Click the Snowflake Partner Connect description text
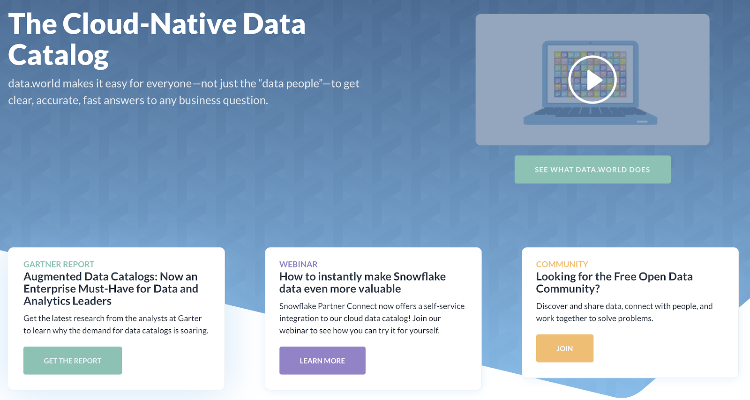750x400 pixels. point(372,318)
